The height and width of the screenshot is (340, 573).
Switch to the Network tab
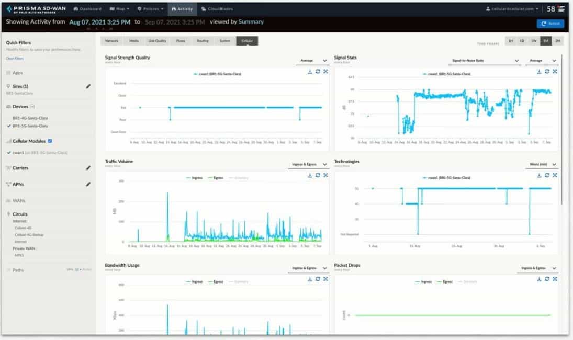tap(112, 41)
